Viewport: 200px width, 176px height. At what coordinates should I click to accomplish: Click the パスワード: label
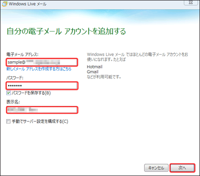[x=15, y=78]
